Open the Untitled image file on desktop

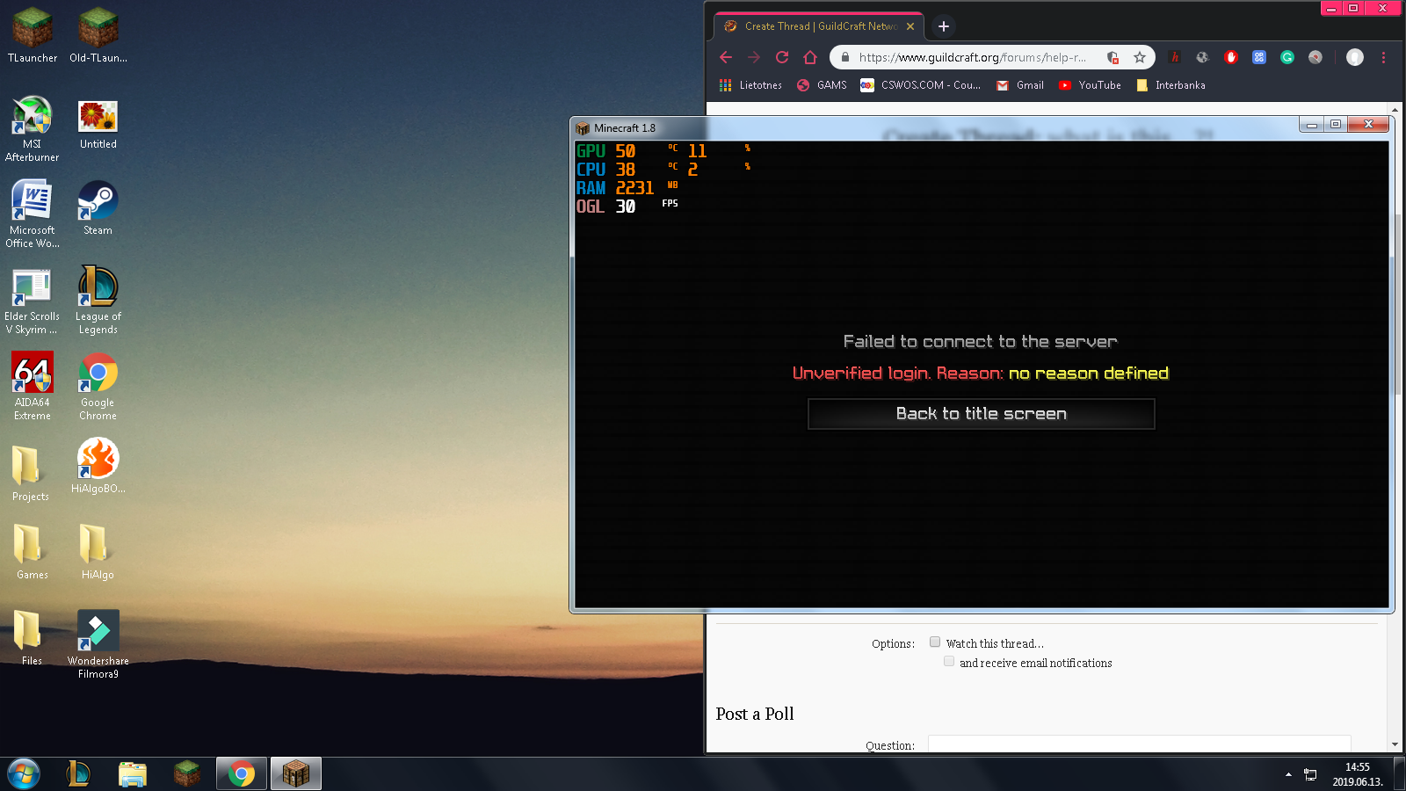(98, 123)
